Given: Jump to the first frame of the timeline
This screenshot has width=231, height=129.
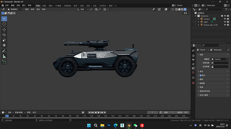Looking at the screenshot, I should [x=90, y=112].
